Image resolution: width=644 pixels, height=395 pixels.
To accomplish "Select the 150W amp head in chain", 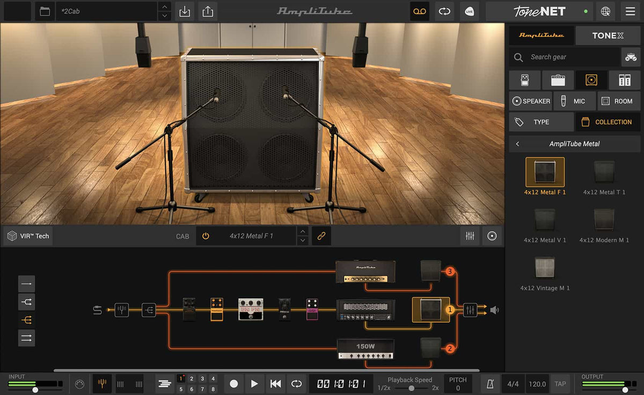I will point(365,348).
